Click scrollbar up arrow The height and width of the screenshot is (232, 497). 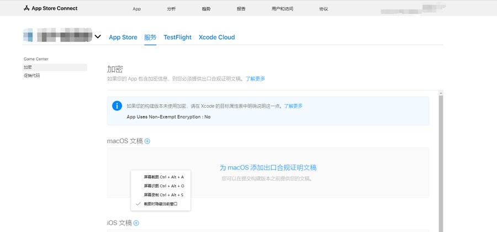(x=441, y=93)
